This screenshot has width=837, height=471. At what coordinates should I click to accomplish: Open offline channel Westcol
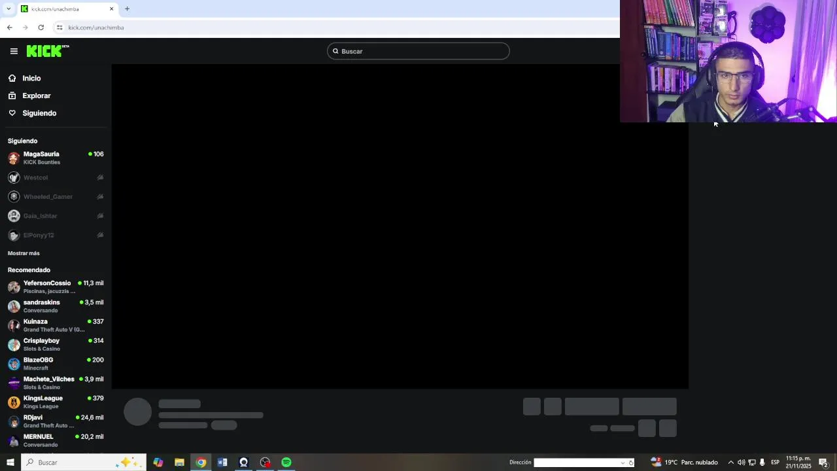pos(56,177)
